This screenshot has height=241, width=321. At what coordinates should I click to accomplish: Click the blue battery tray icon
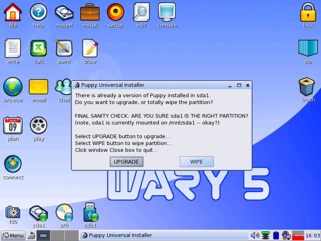tap(276, 235)
